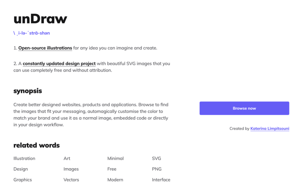This screenshot has height=192, width=302.
Task: Click the Browse now button
Action: click(x=244, y=108)
